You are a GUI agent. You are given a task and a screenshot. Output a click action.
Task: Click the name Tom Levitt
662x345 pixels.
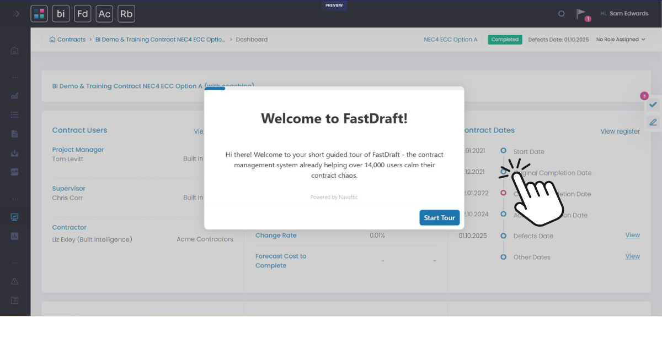coord(67,158)
